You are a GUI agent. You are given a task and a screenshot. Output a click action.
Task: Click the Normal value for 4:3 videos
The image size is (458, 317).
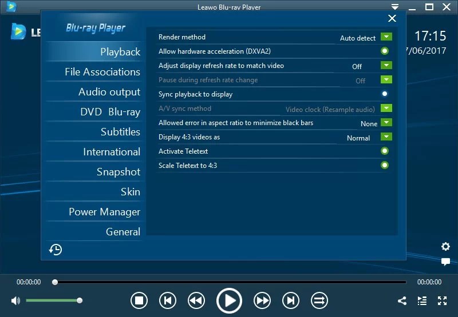tap(358, 138)
